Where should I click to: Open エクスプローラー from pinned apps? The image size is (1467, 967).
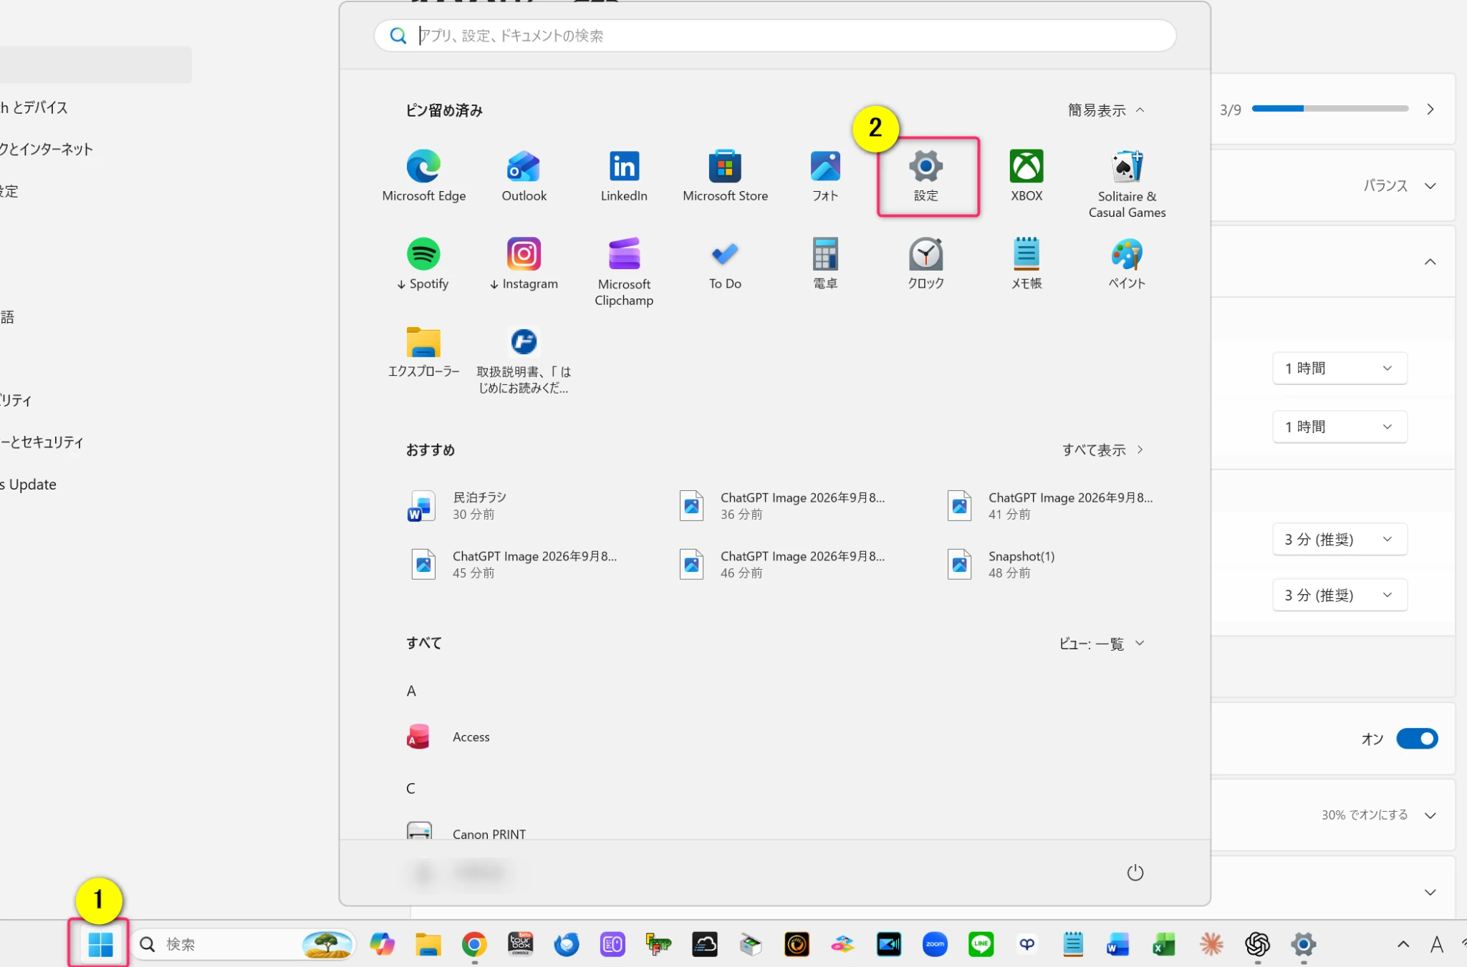coord(423,352)
